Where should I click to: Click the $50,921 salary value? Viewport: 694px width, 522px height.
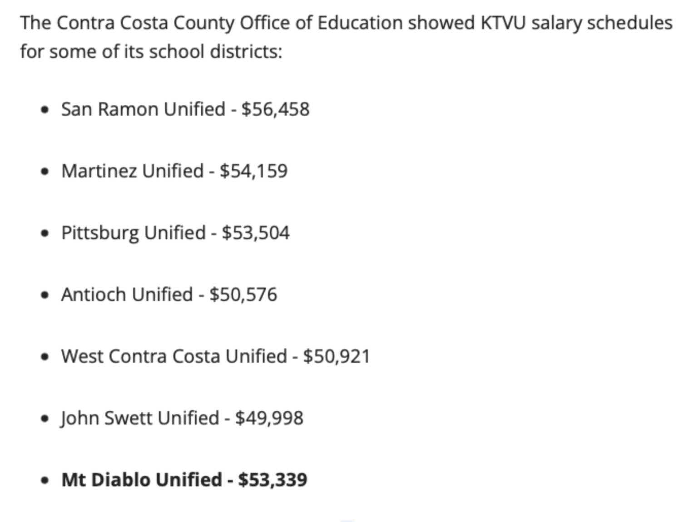tap(337, 356)
